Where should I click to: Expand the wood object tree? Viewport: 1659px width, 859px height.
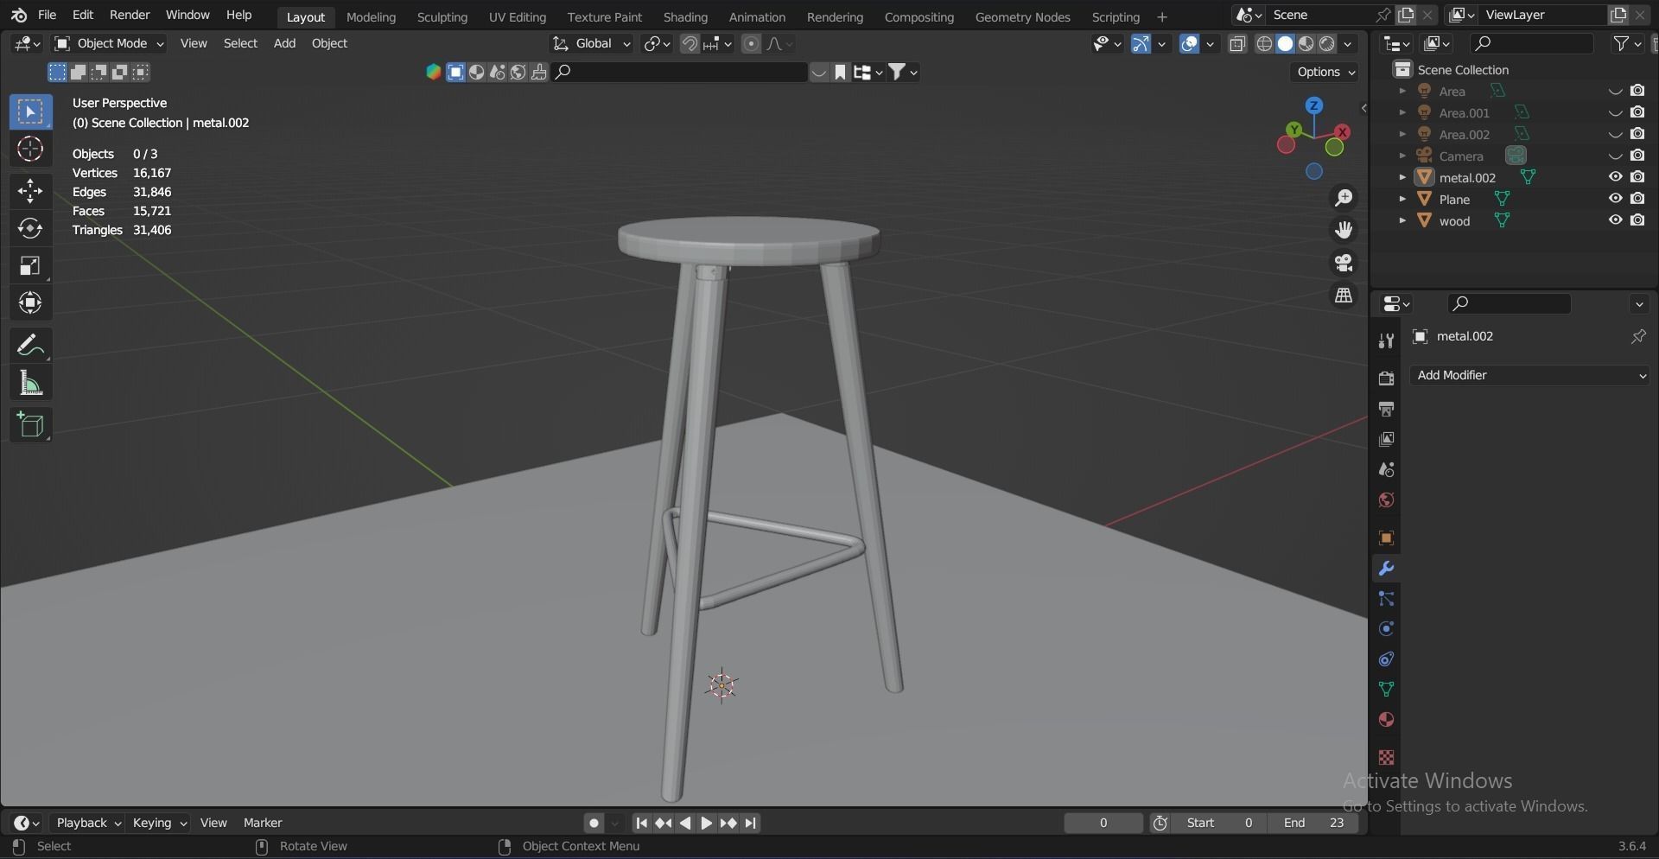(1402, 220)
